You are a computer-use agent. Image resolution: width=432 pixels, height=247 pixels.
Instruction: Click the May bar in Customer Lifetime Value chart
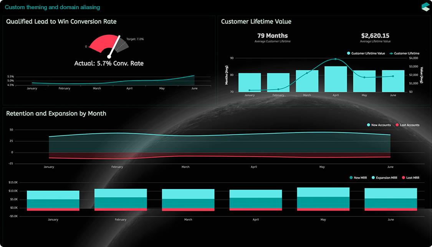pyautogui.click(x=364, y=81)
